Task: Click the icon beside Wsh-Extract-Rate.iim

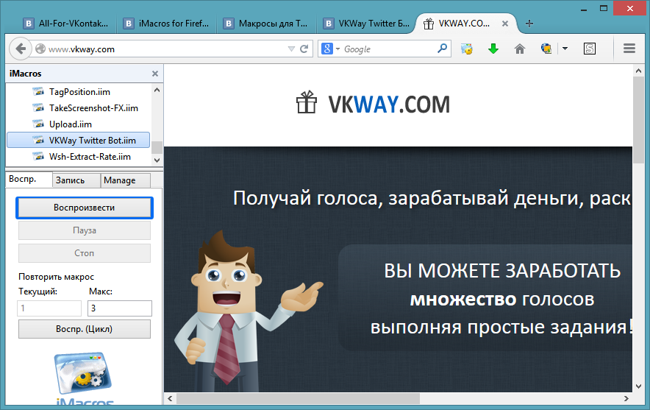Action: (x=38, y=157)
